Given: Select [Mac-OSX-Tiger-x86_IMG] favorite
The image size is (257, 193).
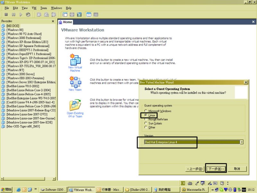Looking at the screenshot, I should 23,126.
